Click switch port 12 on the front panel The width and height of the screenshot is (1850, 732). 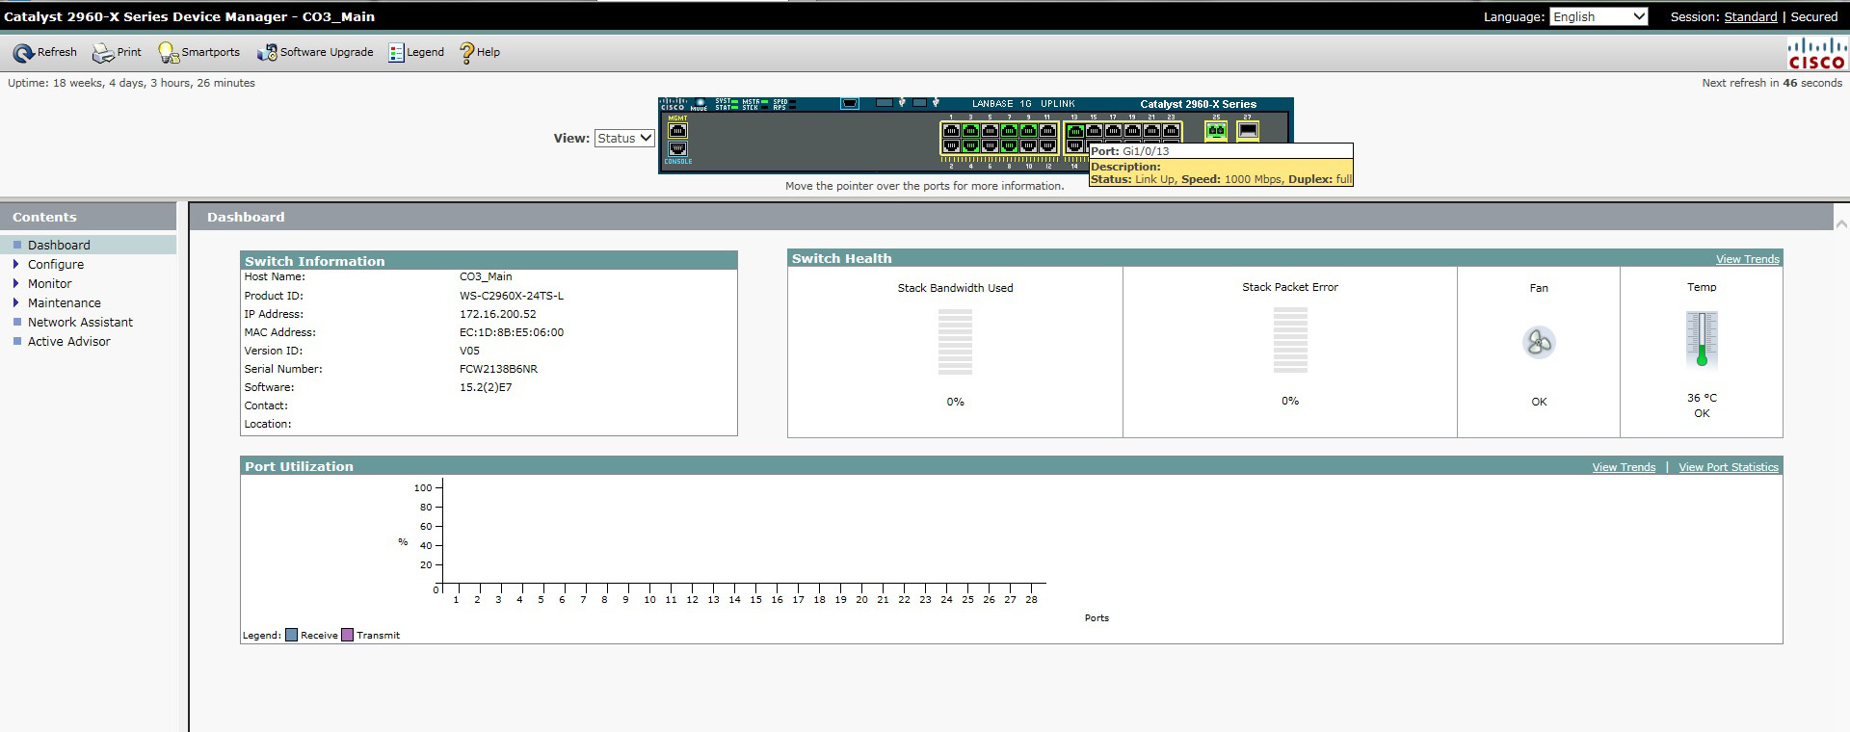pos(1047,145)
